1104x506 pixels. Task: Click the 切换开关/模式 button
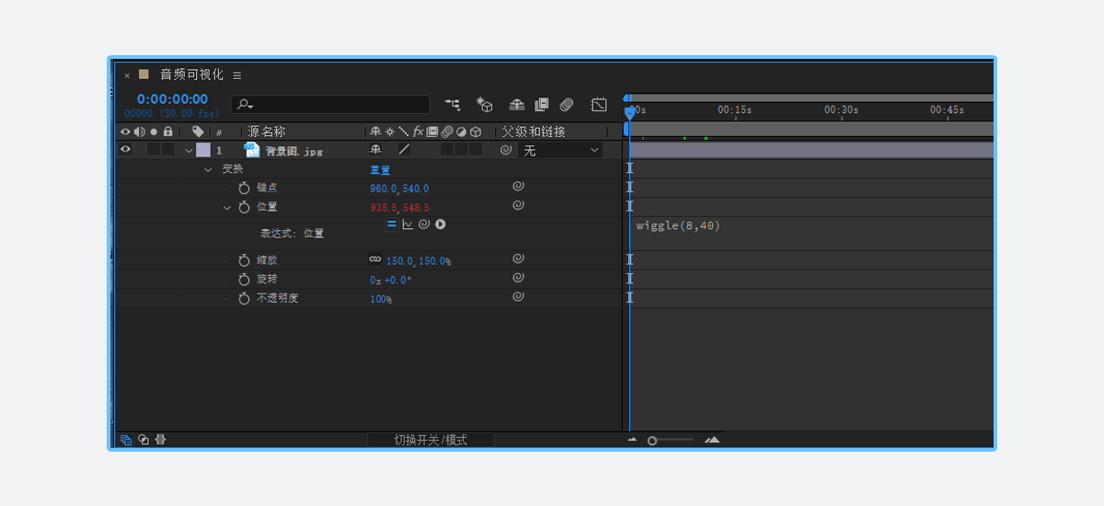(x=431, y=440)
